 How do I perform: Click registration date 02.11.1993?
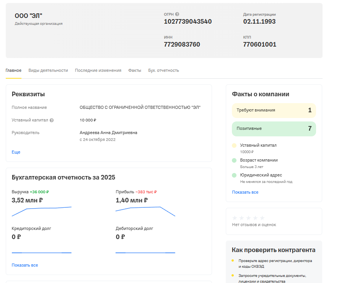tap(259, 21)
